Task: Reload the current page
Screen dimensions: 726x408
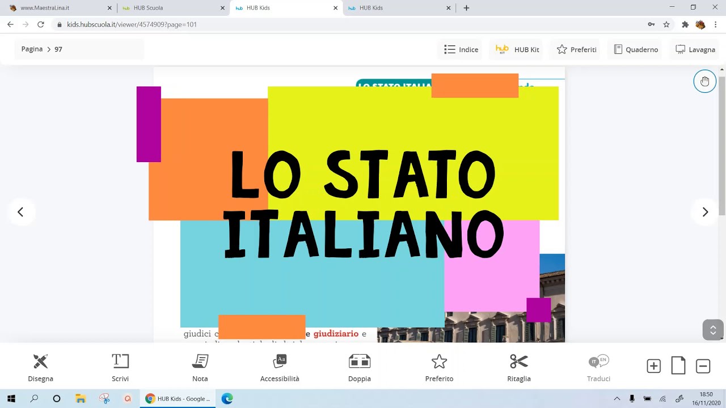Action: [x=40, y=24]
